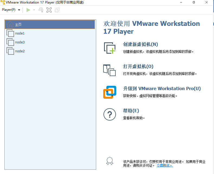Click the 帮助(E) link
Viewport: 214px width, 174px height.
(x=131, y=111)
